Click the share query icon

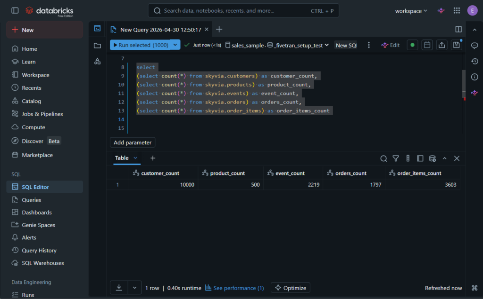click(441, 45)
